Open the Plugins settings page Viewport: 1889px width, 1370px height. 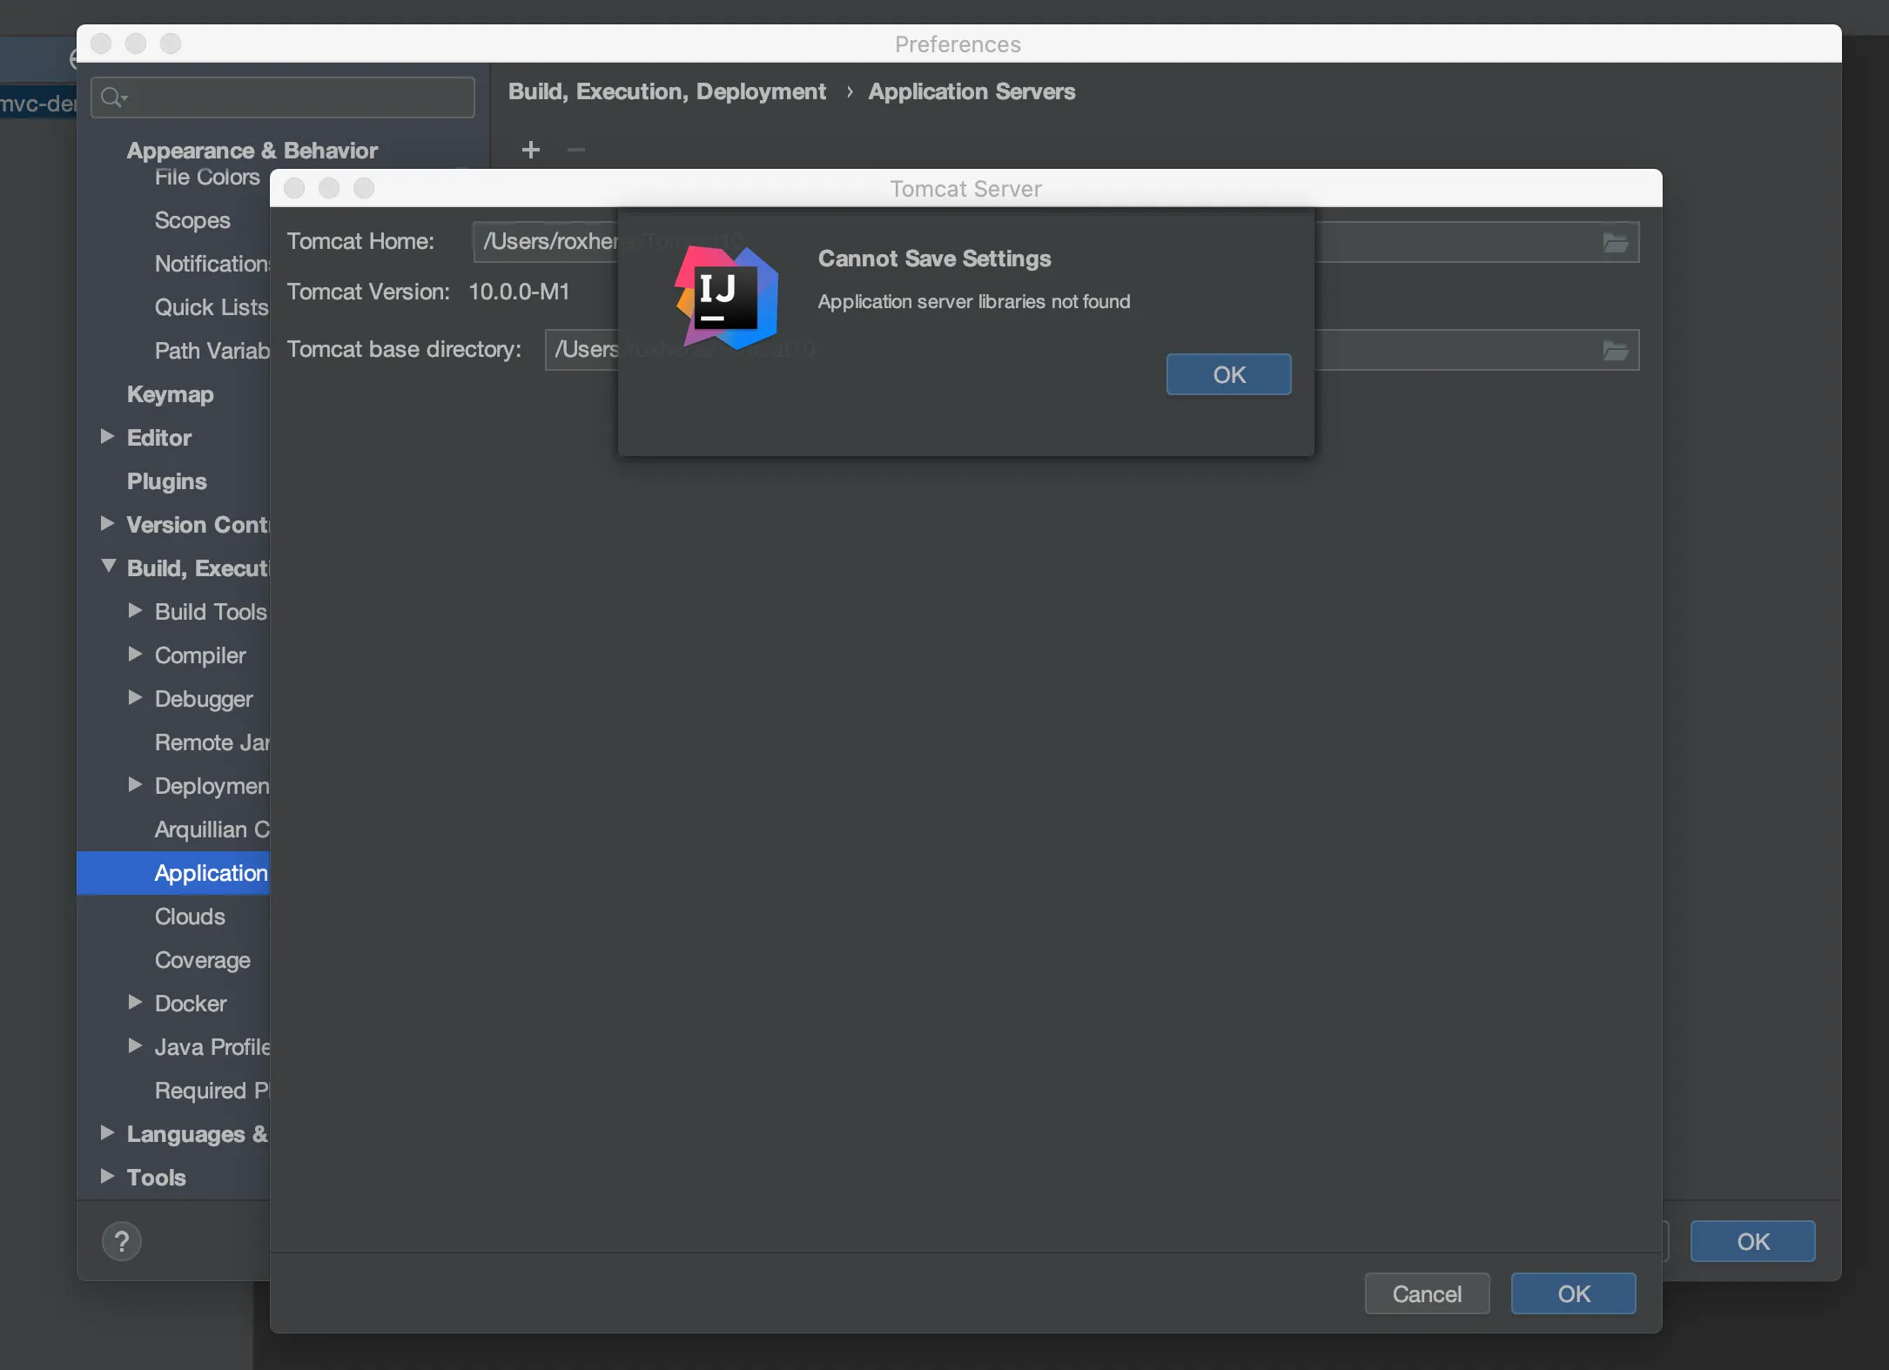coord(166,481)
